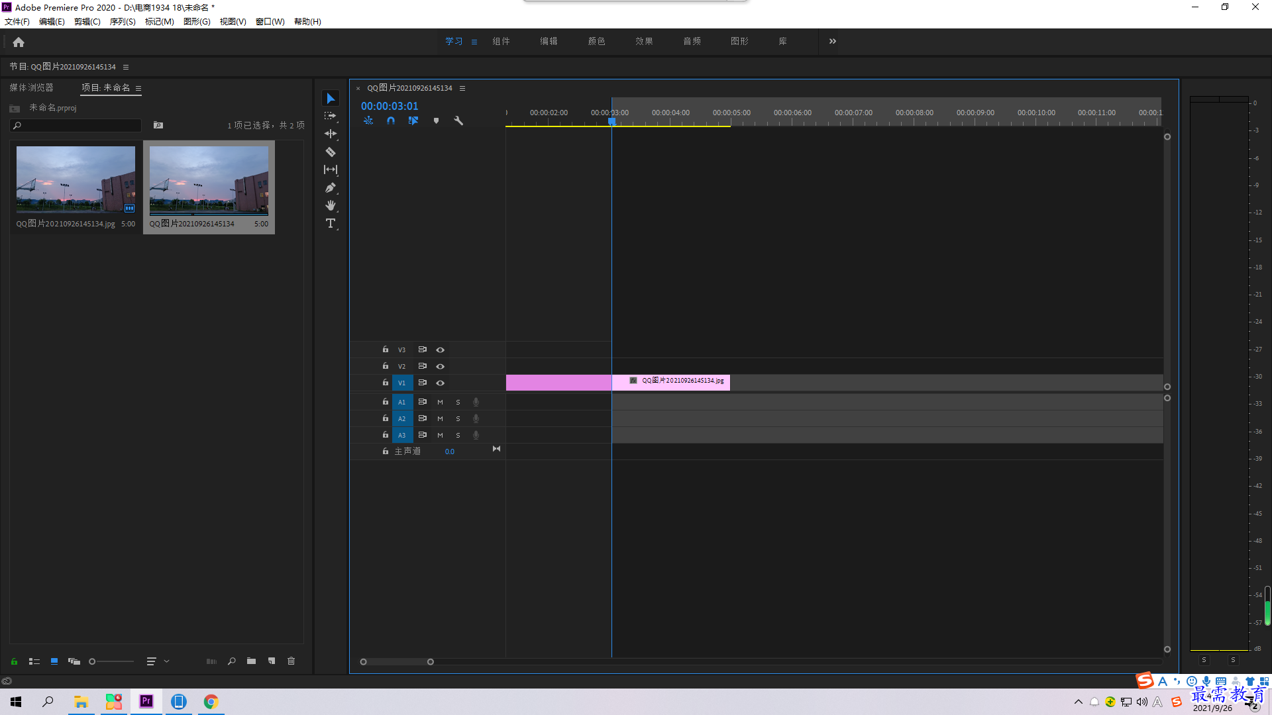Add a marker in the timeline
Image resolution: width=1272 pixels, height=715 pixels.
coord(436,120)
